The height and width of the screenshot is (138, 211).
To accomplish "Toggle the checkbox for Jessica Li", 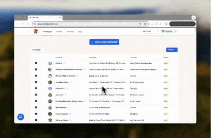I will pyautogui.click(x=36, y=95).
